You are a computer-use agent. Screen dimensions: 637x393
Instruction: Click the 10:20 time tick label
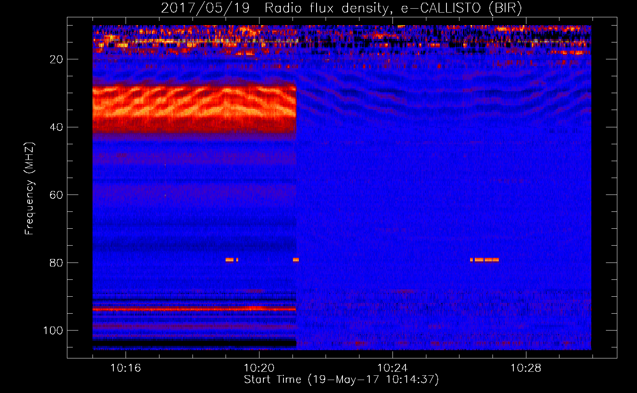(259, 368)
